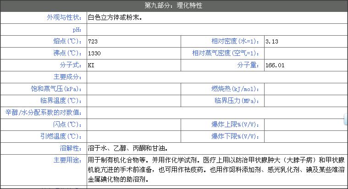Click the 辛醇/水分配系数的对数值 label
Image resolution: width=348 pixels, height=189 pixels.
(x=43, y=113)
